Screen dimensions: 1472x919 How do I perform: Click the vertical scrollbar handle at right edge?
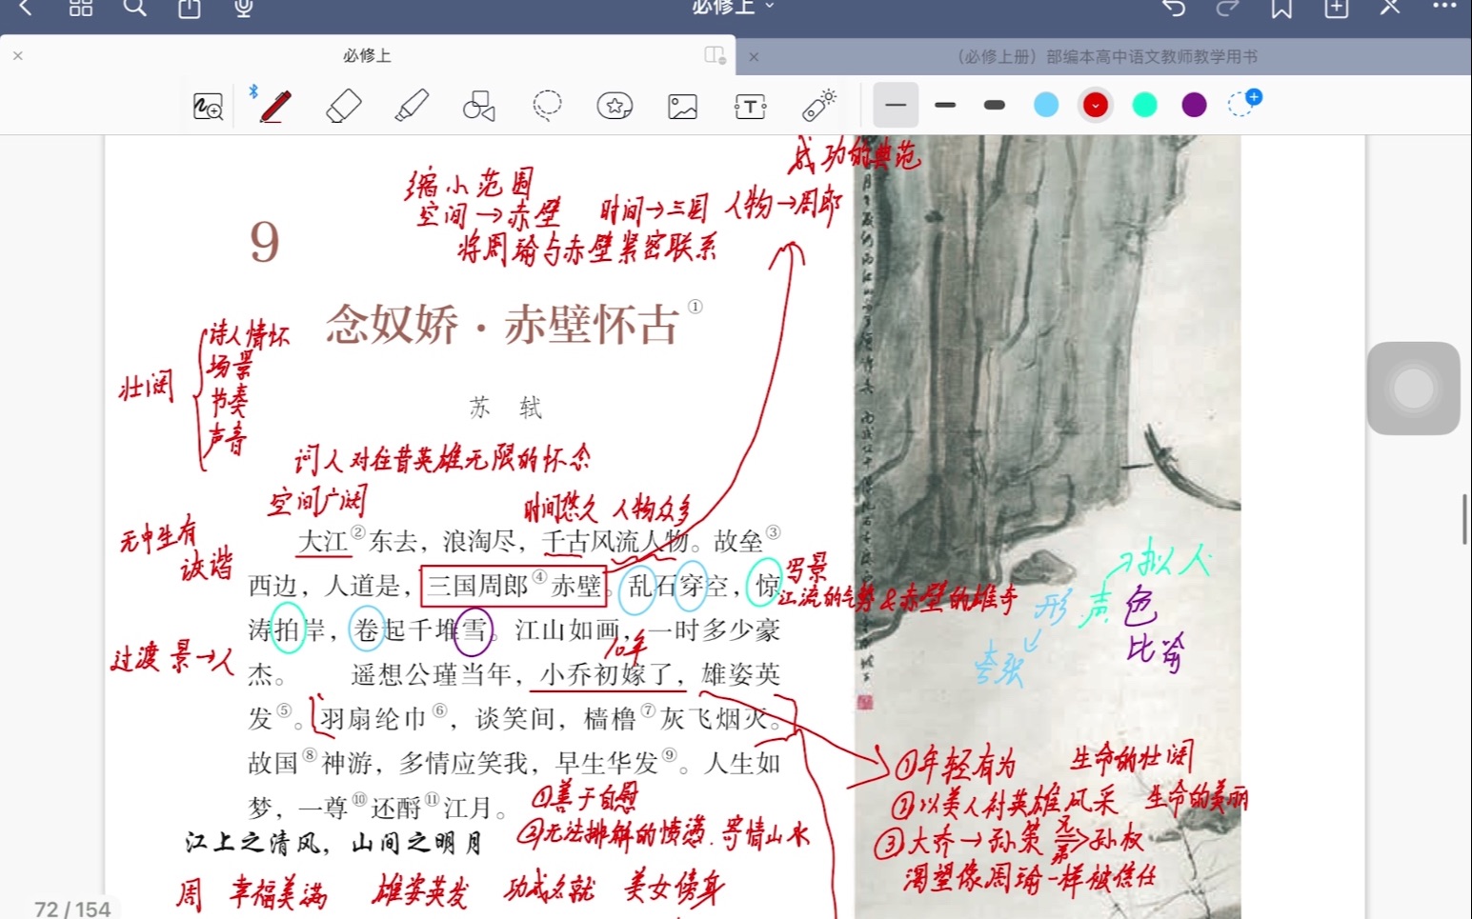pyautogui.click(x=1465, y=519)
